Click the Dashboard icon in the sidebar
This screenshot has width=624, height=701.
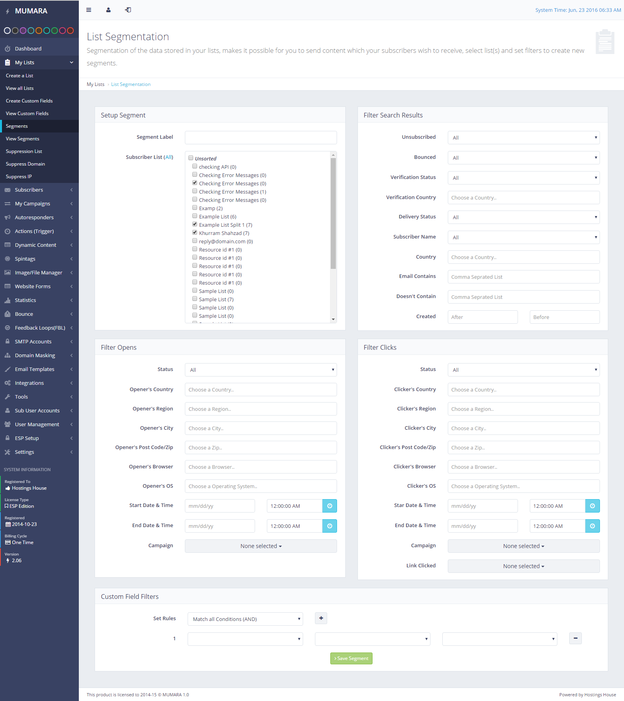[x=7, y=48]
